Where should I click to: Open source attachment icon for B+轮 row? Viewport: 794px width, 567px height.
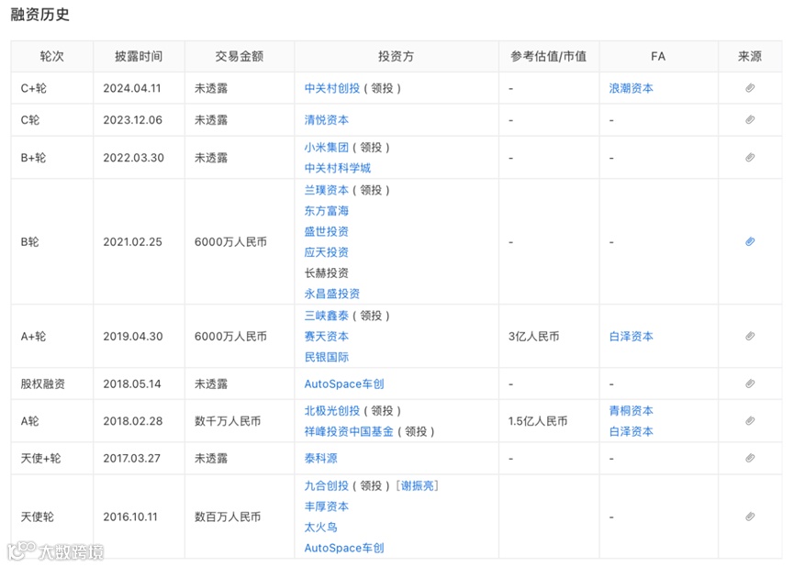(750, 158)
